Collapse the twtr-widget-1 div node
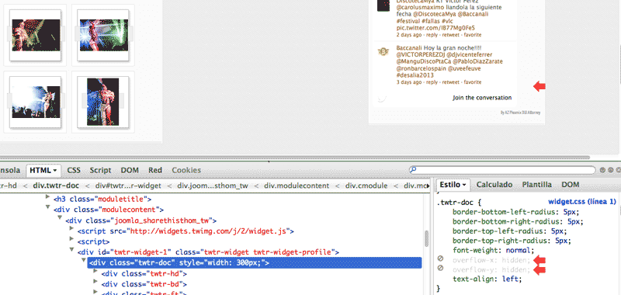Screen dimensions: 621x295 [x=71, y=250]
